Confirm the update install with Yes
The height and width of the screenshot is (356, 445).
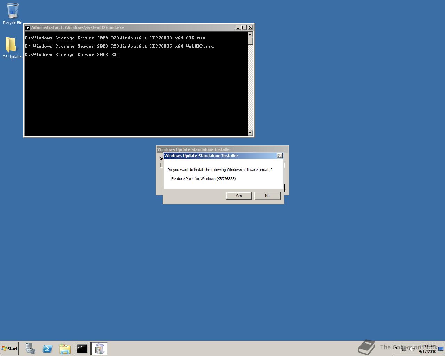click(x=239, y=196)
